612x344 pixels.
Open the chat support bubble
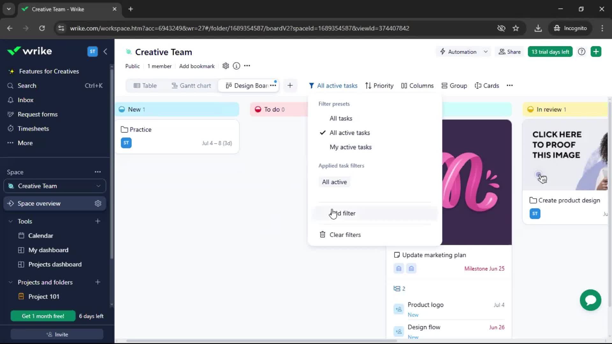tap(590, 300)
